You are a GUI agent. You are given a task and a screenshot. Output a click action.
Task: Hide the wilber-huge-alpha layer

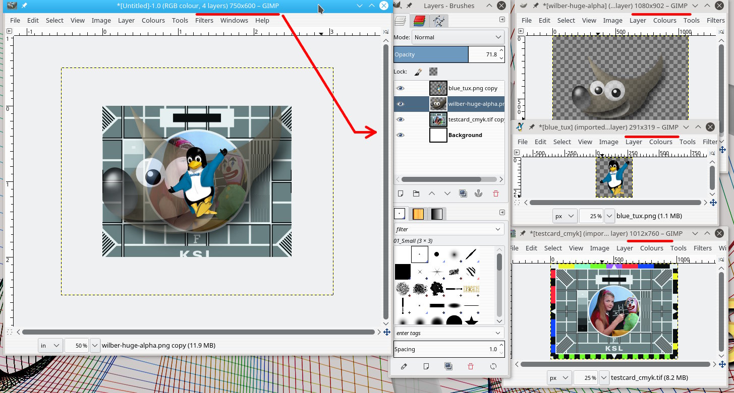tap(401, 104)
